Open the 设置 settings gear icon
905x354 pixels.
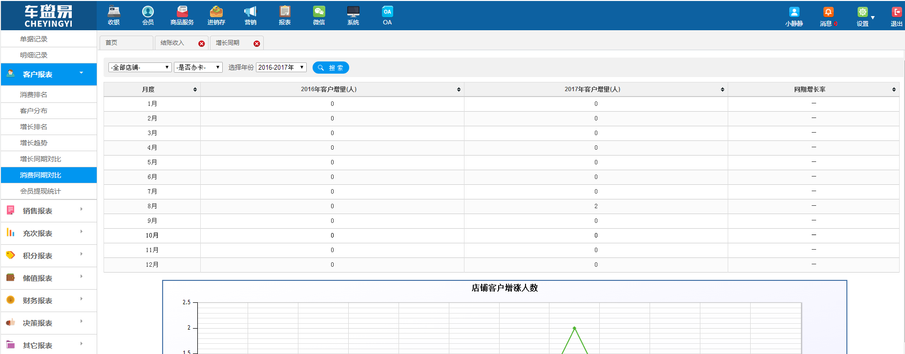coord(863,12)
